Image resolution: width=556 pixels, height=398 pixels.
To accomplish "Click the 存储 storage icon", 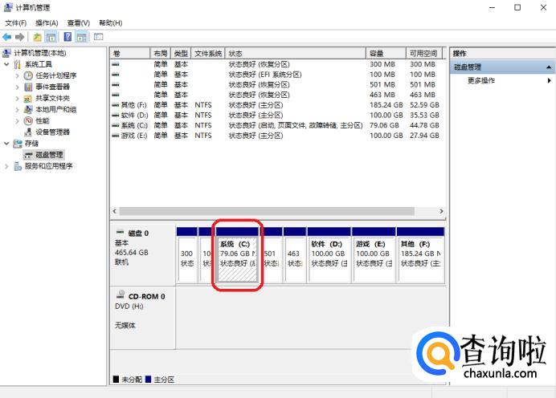I will click(18, 144).
